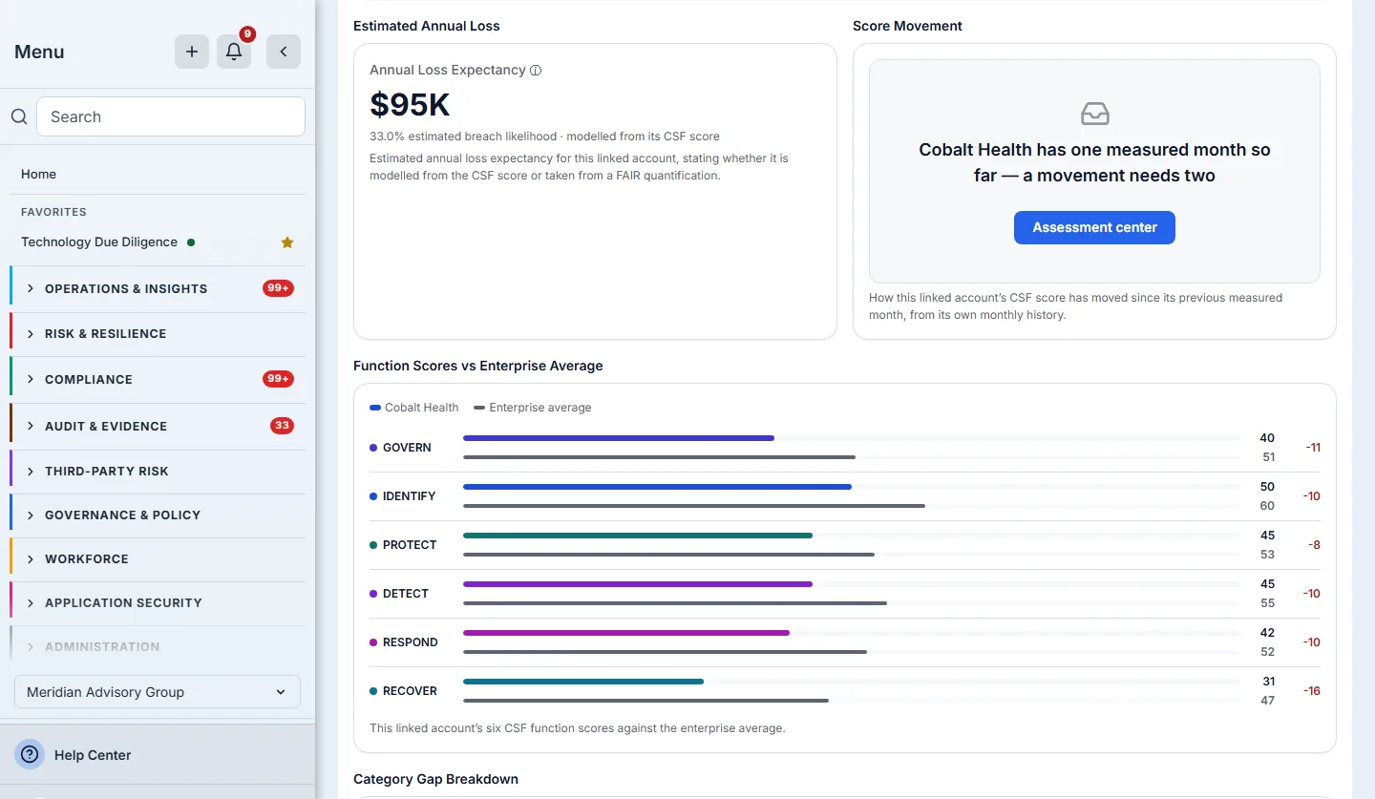This screenshot has height=799, width=1375.
Task: Toggle the Cobalt Health legend entry
Action: [414, 408]
